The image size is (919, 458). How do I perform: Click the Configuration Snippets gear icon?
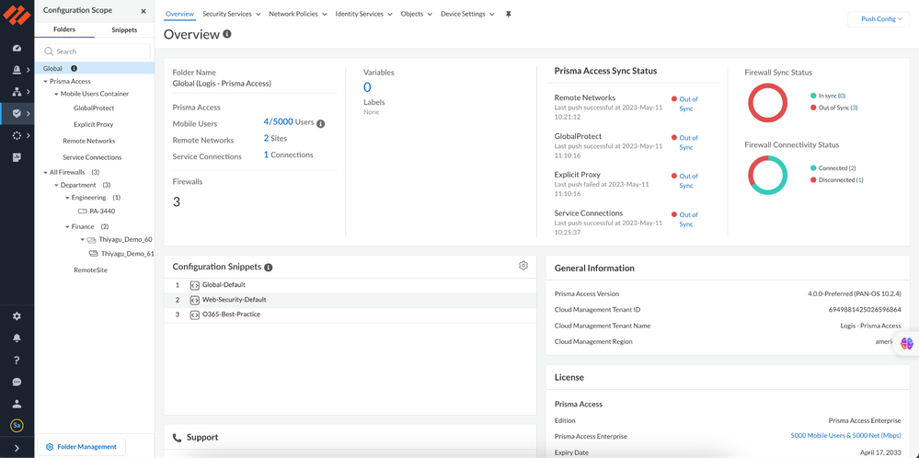523,266
